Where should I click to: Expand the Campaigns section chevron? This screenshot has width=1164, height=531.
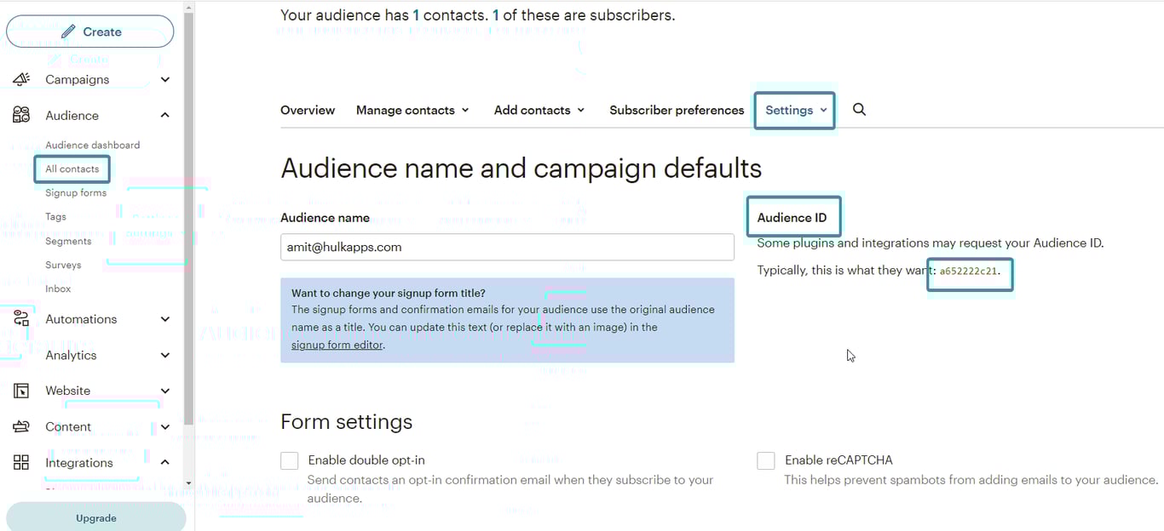165,79
